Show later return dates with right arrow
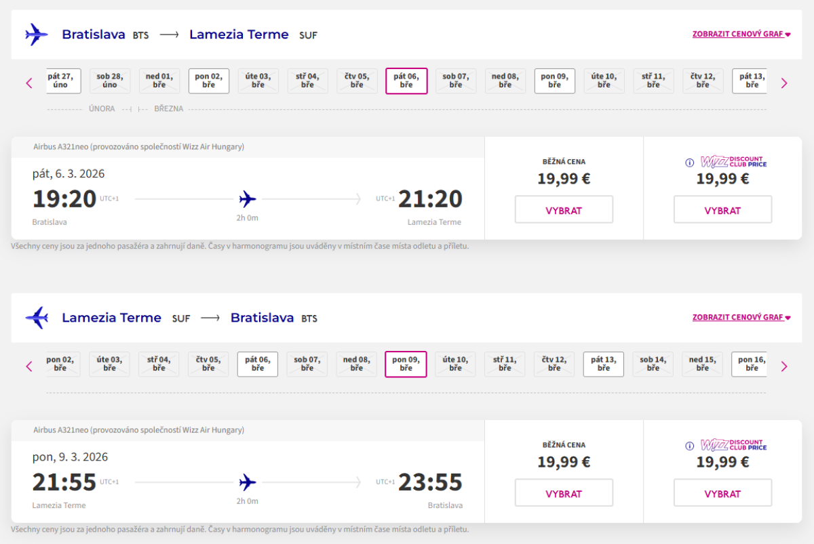Image resolution: width=814 pixels, height=544 pixels. click(784, 367)
